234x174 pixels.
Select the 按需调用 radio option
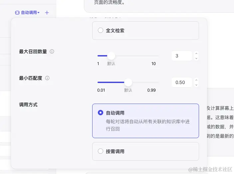coord(101,151)
